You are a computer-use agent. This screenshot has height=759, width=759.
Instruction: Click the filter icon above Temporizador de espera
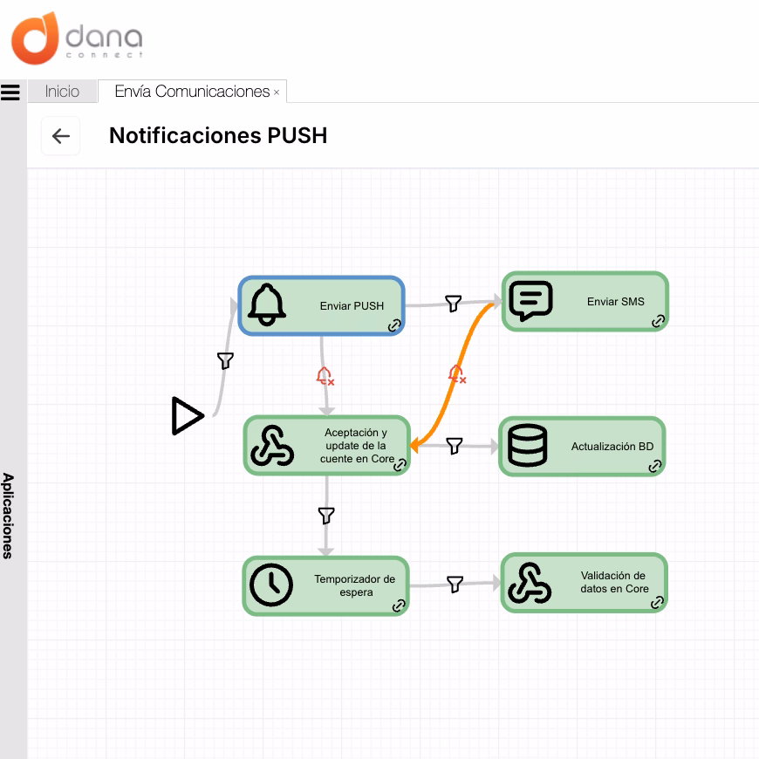click(x=326, y=516)
